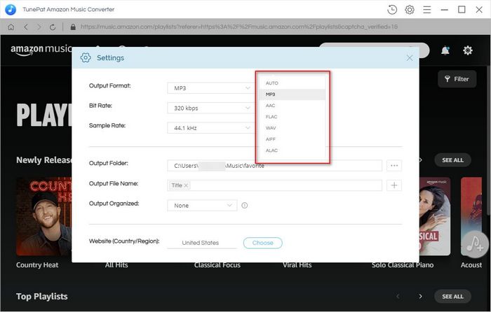Close the Settings dialog
This screenshot has height=312, width=491.
[x=410, y=58]
